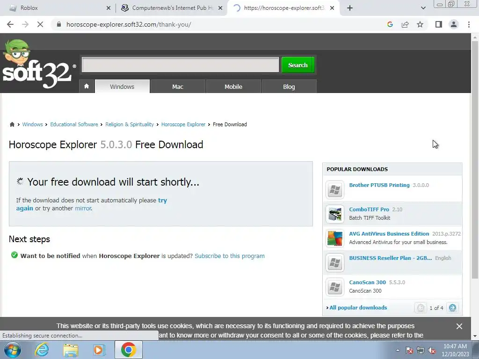
Task: Select the Mac nav tab
Action: coord(178,86)
